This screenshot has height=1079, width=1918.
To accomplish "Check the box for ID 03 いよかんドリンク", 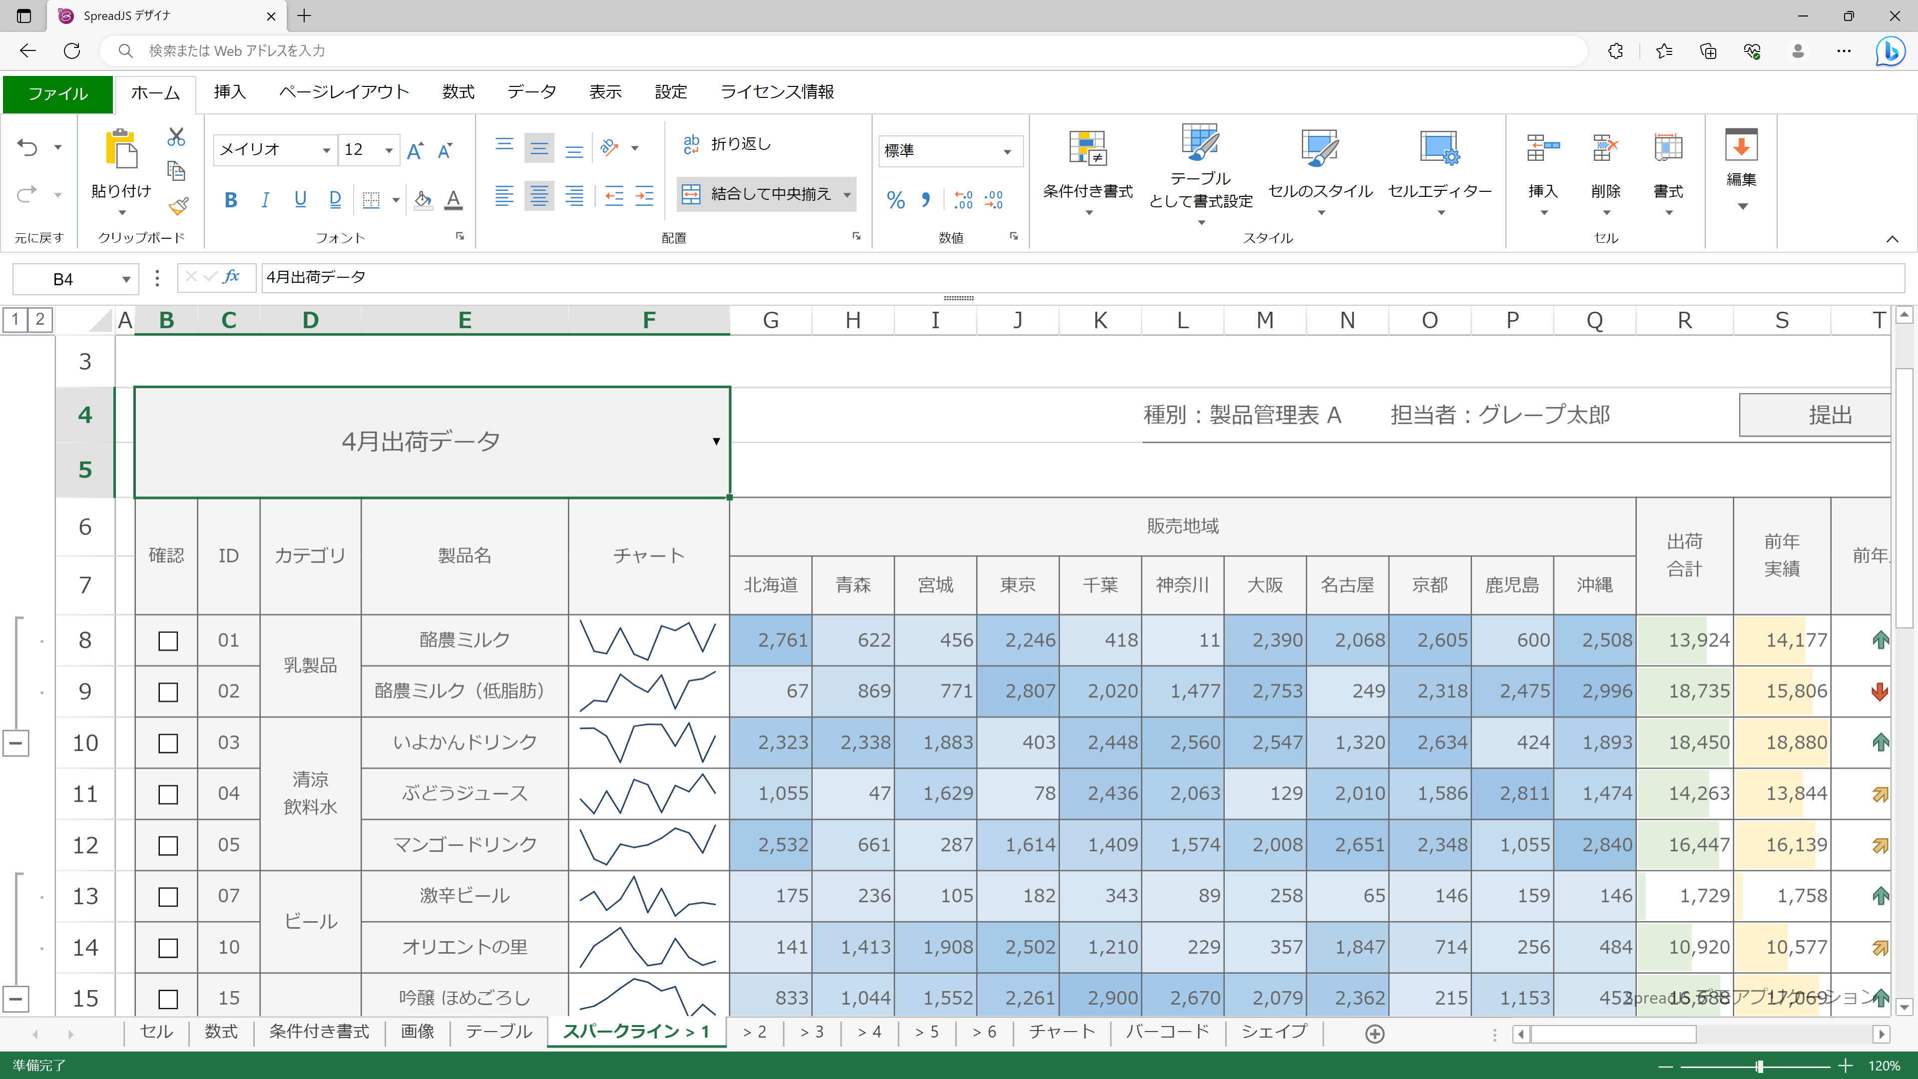I will click(168, 743).
